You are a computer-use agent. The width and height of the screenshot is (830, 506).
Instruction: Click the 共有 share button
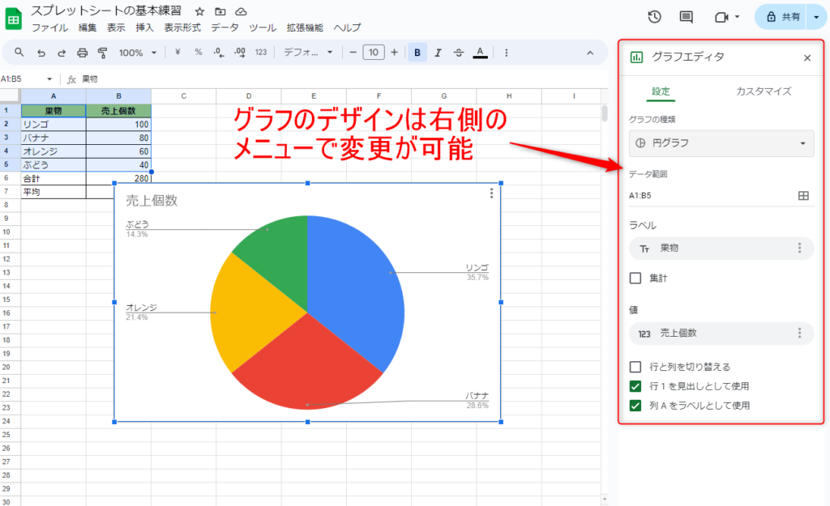point(783,17)
